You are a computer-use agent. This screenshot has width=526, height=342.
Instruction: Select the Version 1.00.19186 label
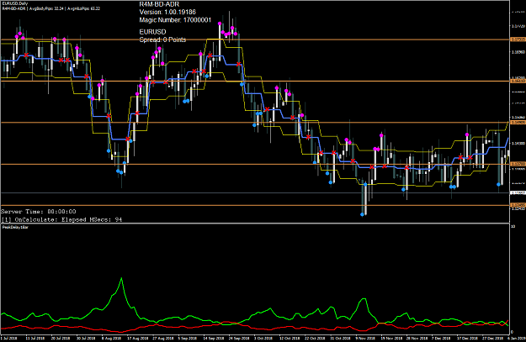[167, 12]
